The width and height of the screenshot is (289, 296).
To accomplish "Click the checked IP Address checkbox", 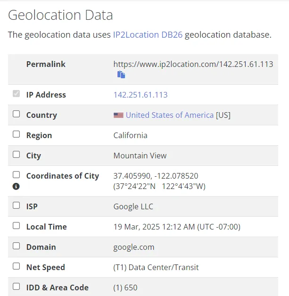I will [x=17, y=94].
